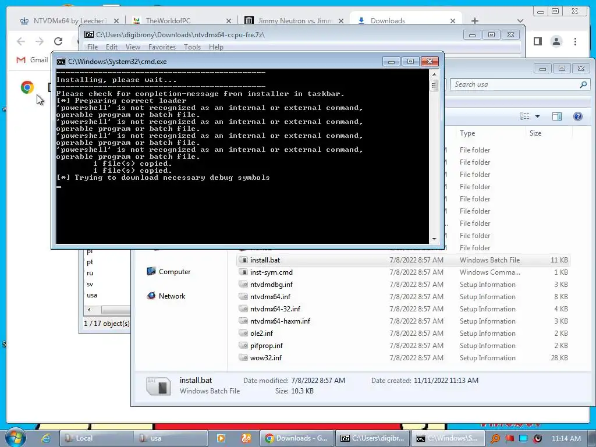Open 7-Zip File menu
Screen dimensions: 596x447
93,47
